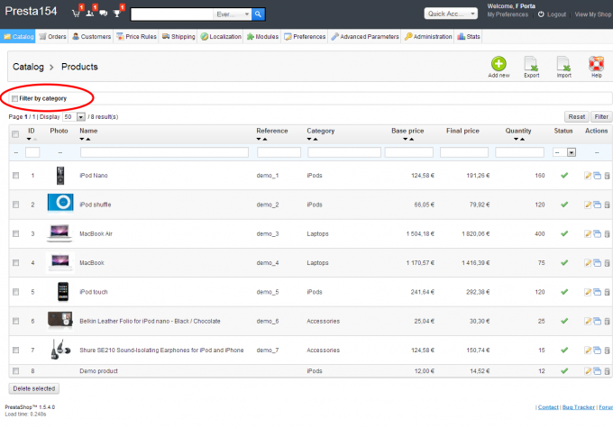Open the trophy notifications icon
The width and height of the screenshot is (613, 428).
(x=116, y=14)
